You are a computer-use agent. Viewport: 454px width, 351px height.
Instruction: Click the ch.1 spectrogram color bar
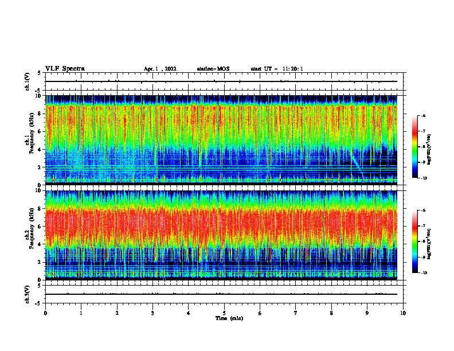coord(414,147)
